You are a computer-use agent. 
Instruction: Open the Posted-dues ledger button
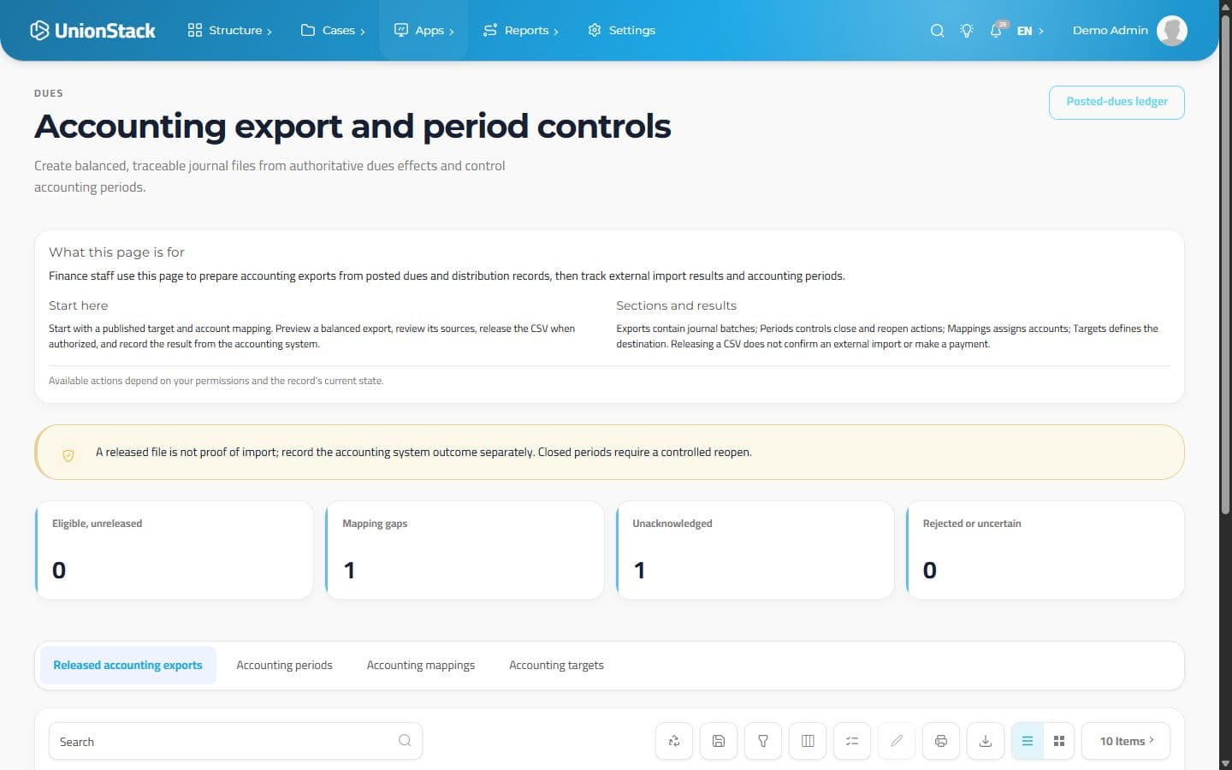[x=1116, y=102]
